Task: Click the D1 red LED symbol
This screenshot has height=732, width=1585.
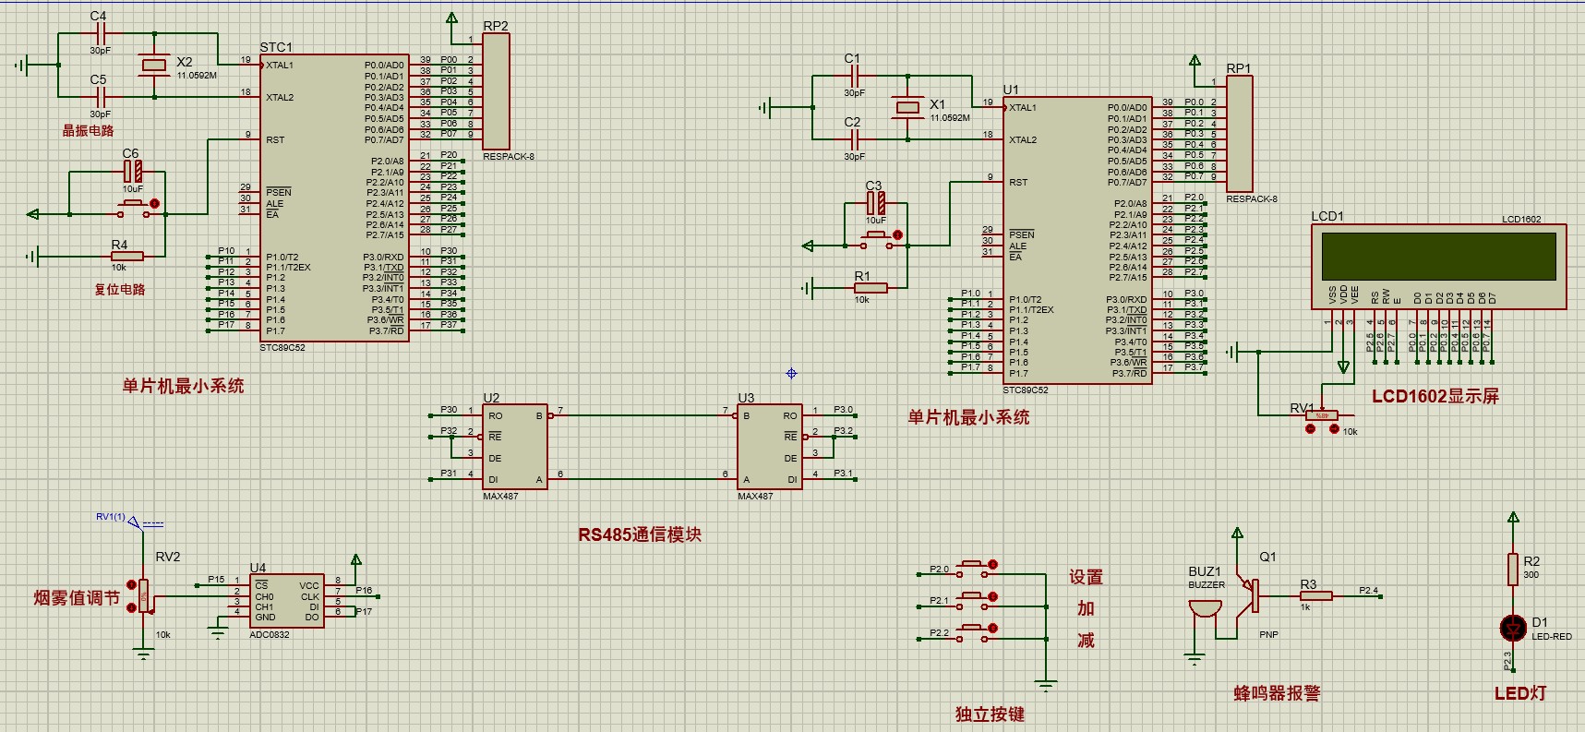Action: [1512, 628]
